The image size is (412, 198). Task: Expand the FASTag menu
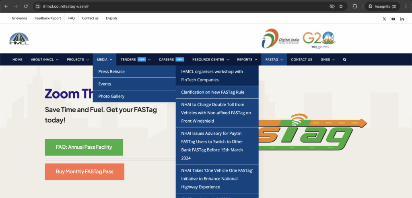point(274,60)
